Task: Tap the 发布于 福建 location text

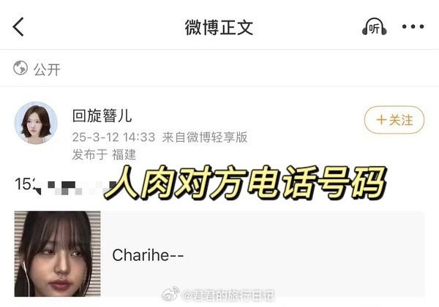Action: tap(104, 155)
